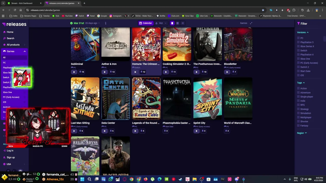The image size is (326, 183).
Task: Play the Sprint City trailer
Action: [196, 131]
